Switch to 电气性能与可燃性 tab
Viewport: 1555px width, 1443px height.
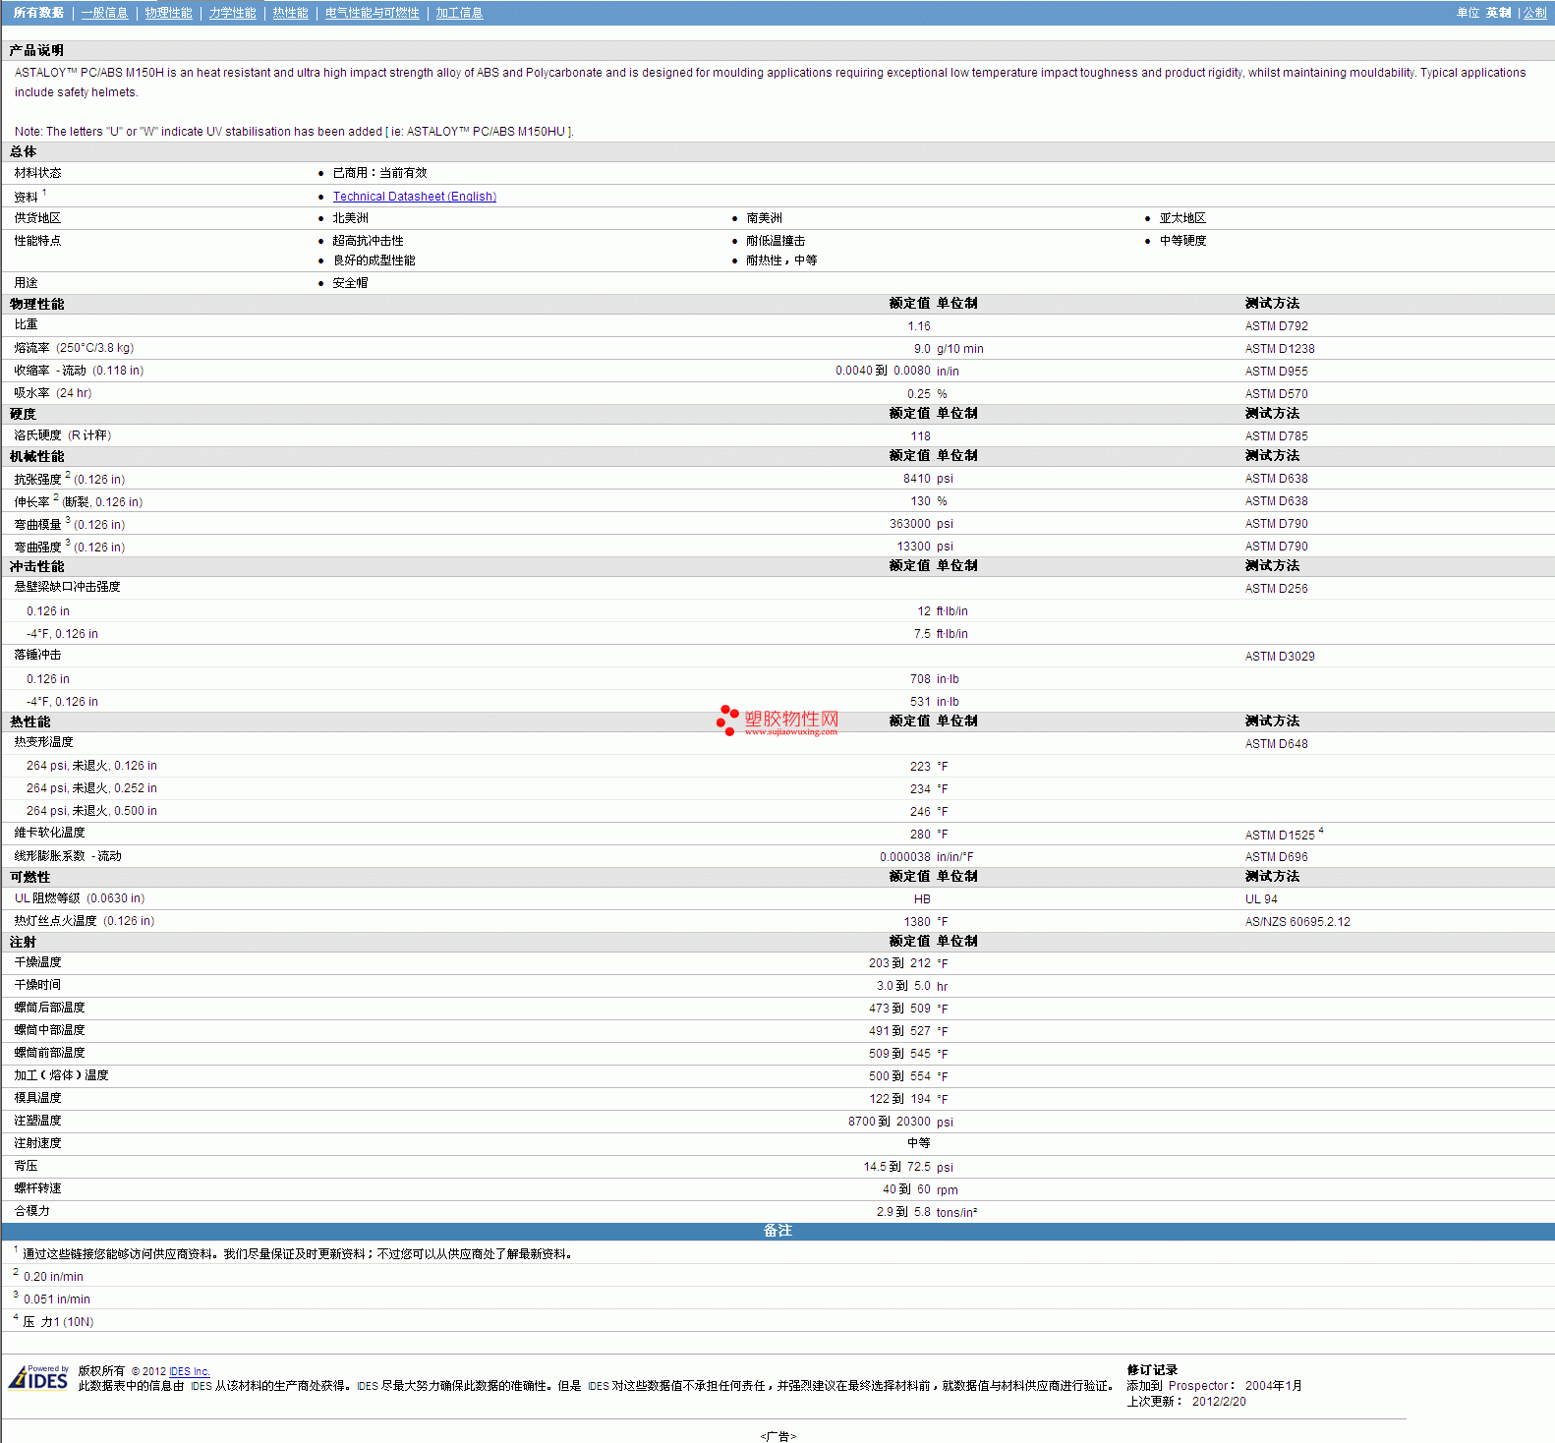click(x=373, y=13)
